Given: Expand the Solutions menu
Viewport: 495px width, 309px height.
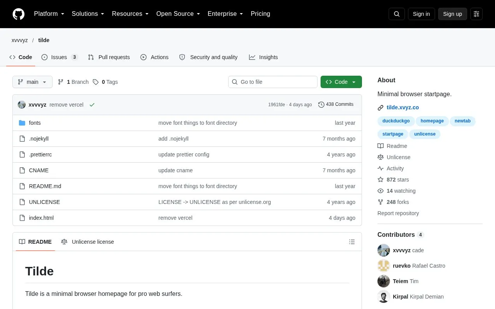Looking at the screenshot, I should 88,14.
